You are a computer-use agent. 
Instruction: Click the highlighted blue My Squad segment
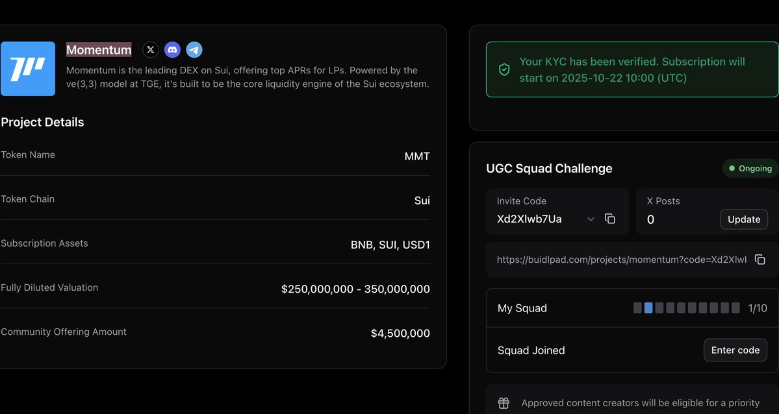point(648,308)
